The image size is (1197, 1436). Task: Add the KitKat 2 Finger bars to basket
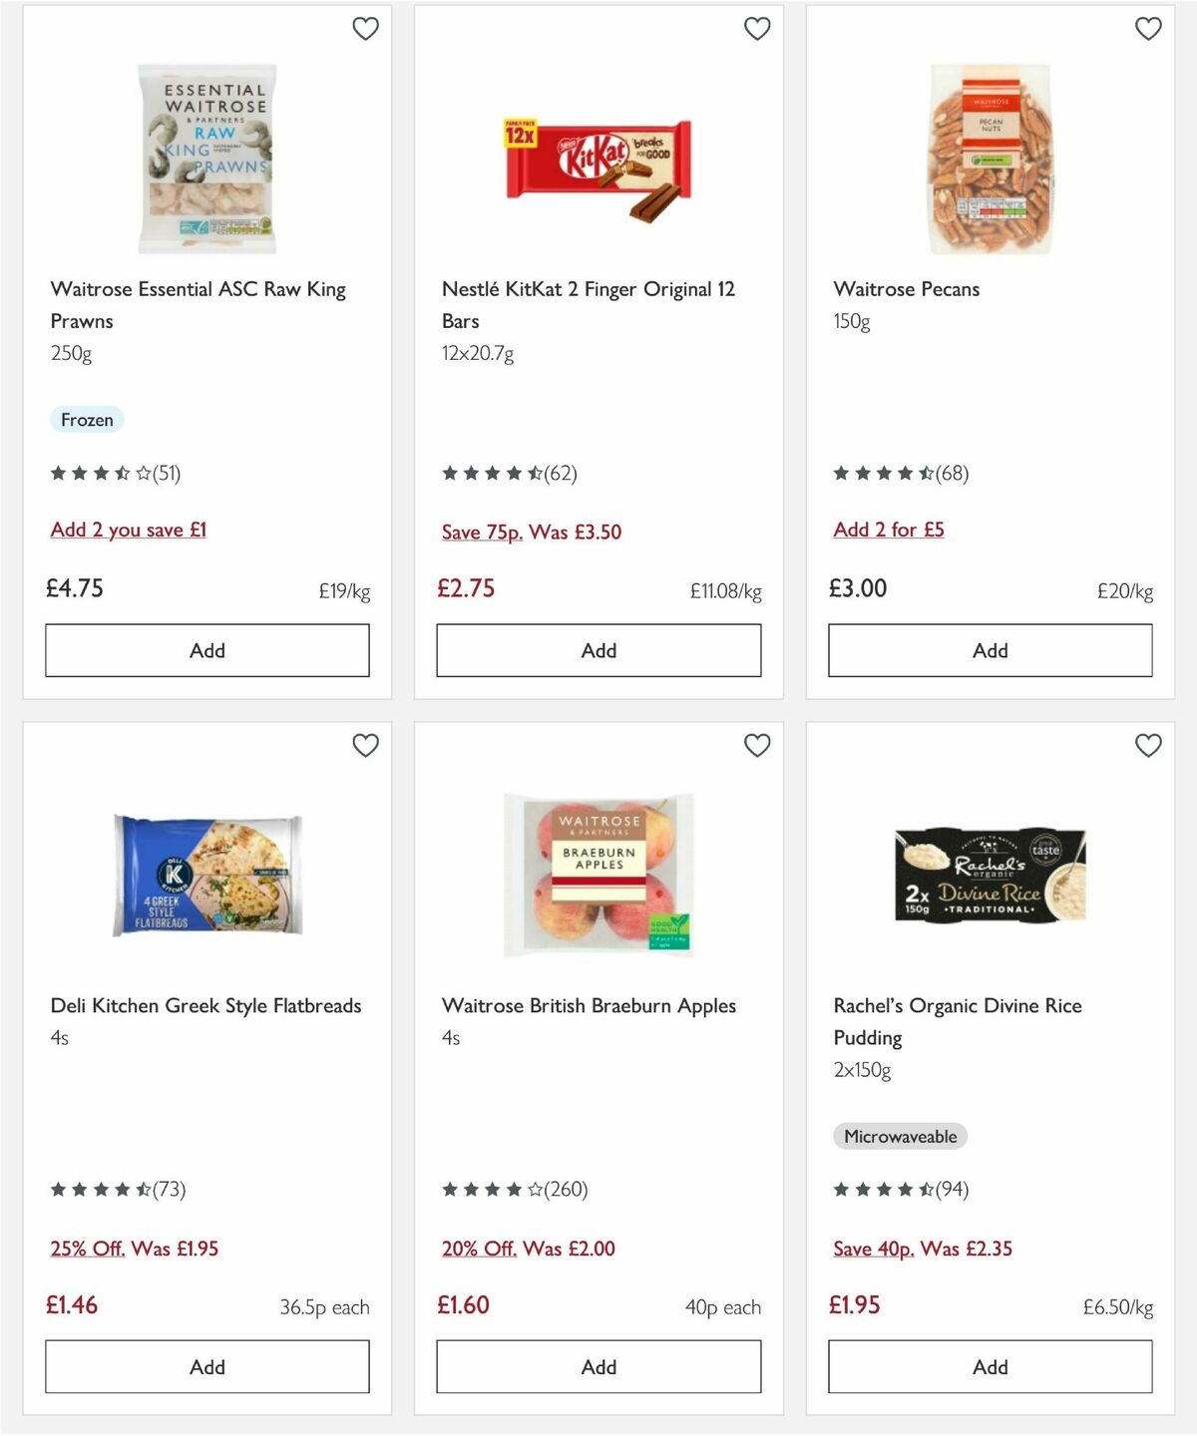click(x=598, y=650)
